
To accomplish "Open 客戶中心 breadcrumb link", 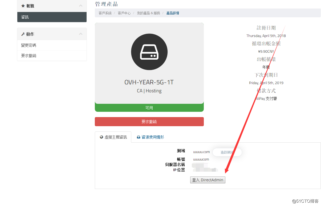I will pyautogui.click(x=124, y=13).
